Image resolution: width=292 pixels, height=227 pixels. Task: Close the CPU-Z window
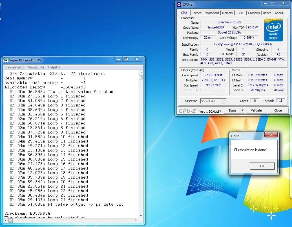(283, 3)
